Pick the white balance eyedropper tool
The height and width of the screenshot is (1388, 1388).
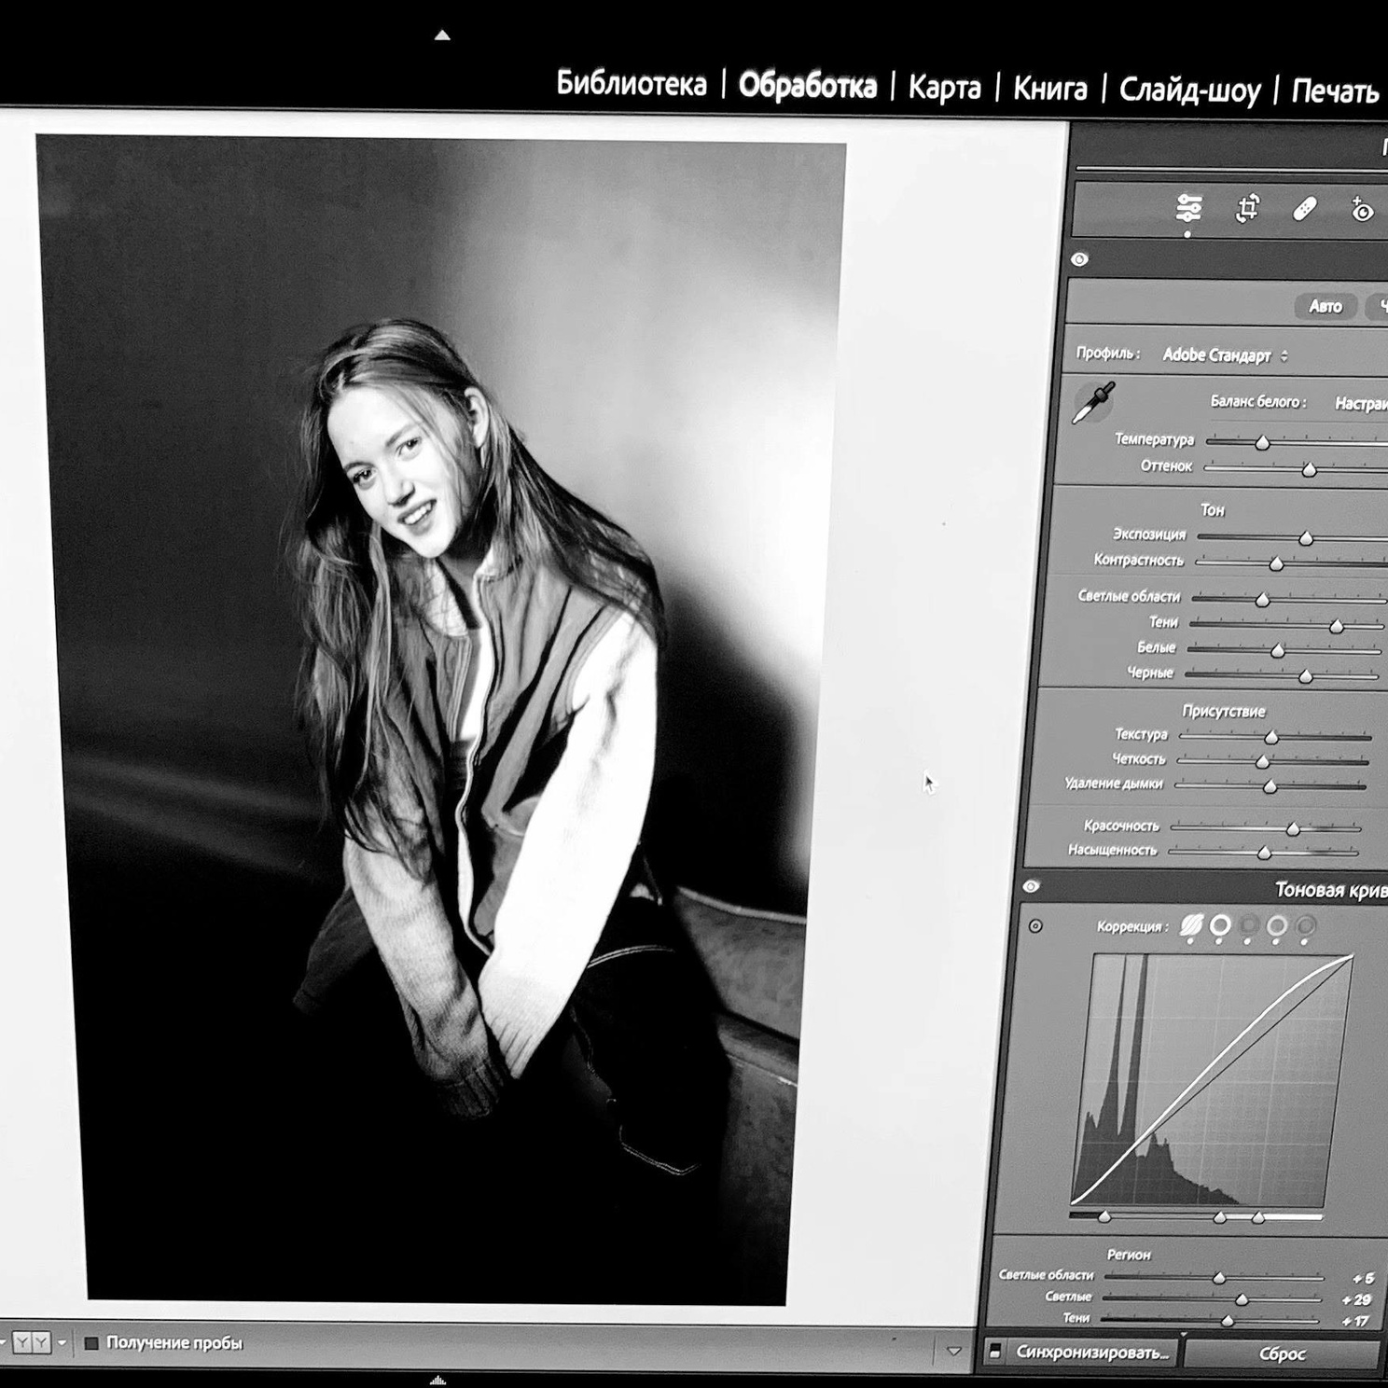(x=1093, y=403)
